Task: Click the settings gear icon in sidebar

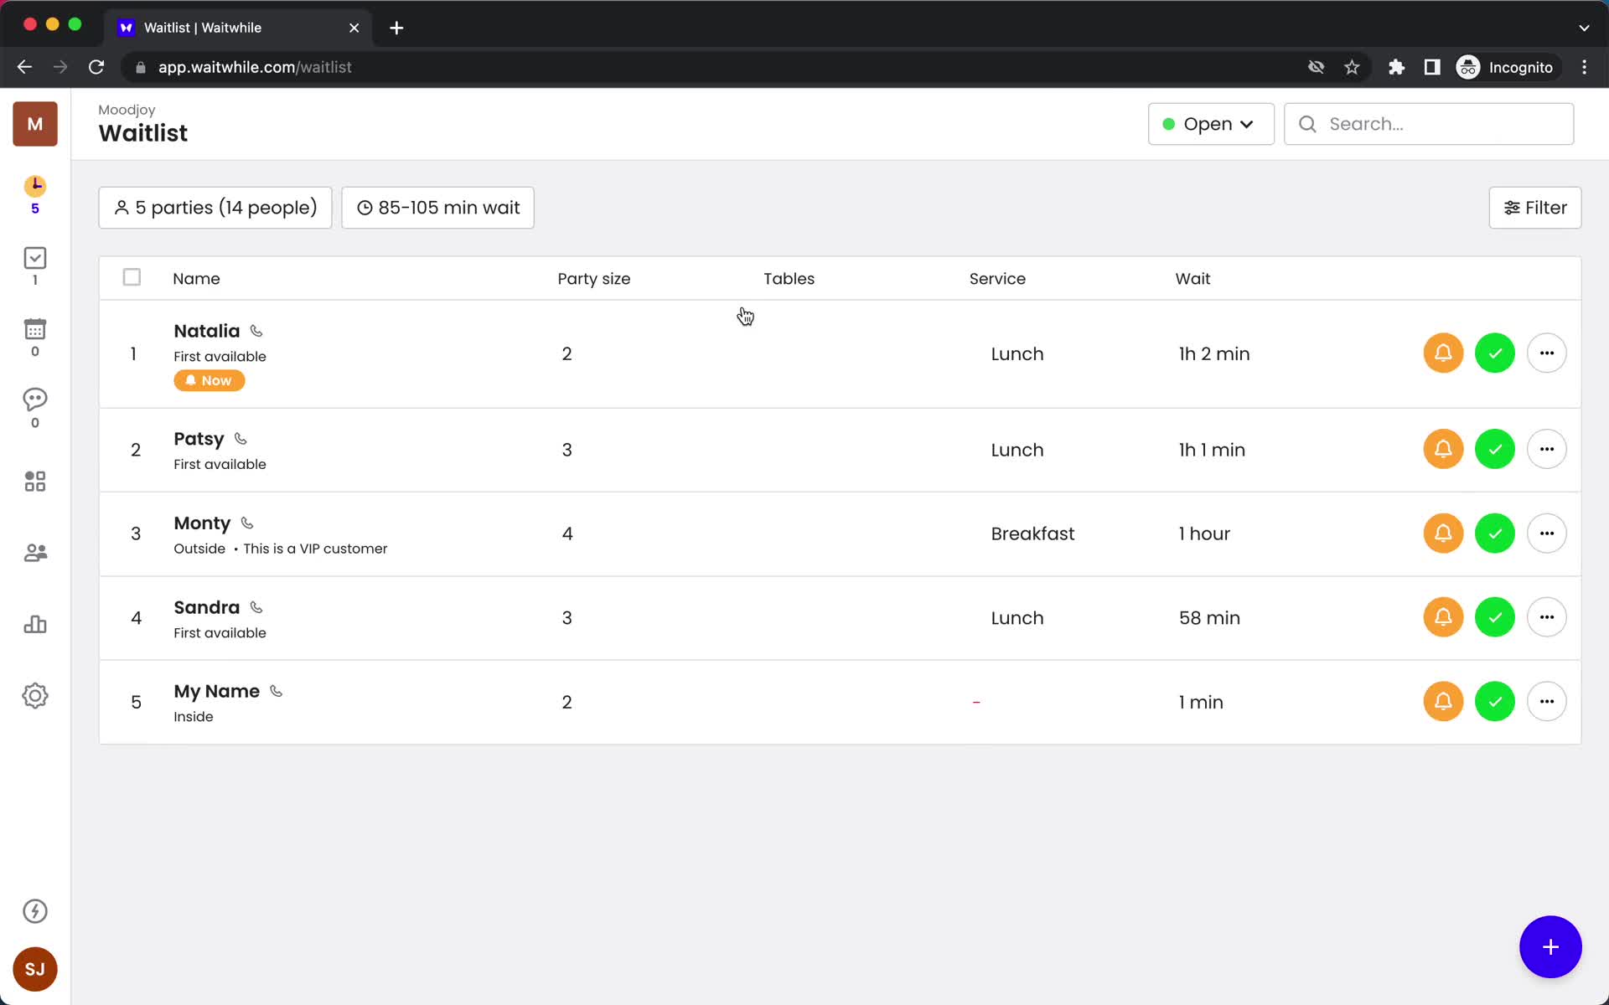Action: (34, 696)
